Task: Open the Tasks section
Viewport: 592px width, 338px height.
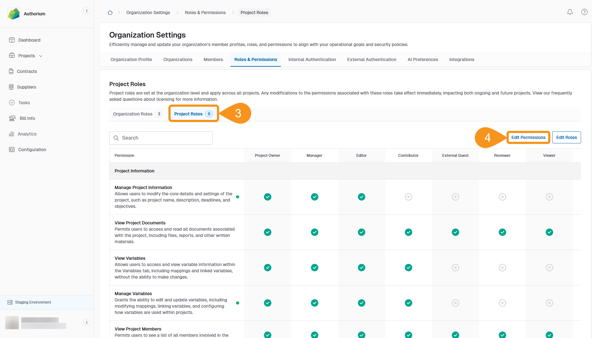Action: (x=24, y=103)
